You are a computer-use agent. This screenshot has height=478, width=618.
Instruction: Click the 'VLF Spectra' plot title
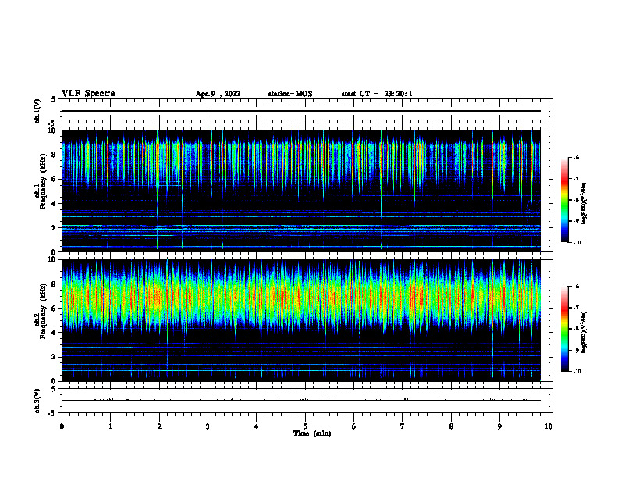click(88, 94)
